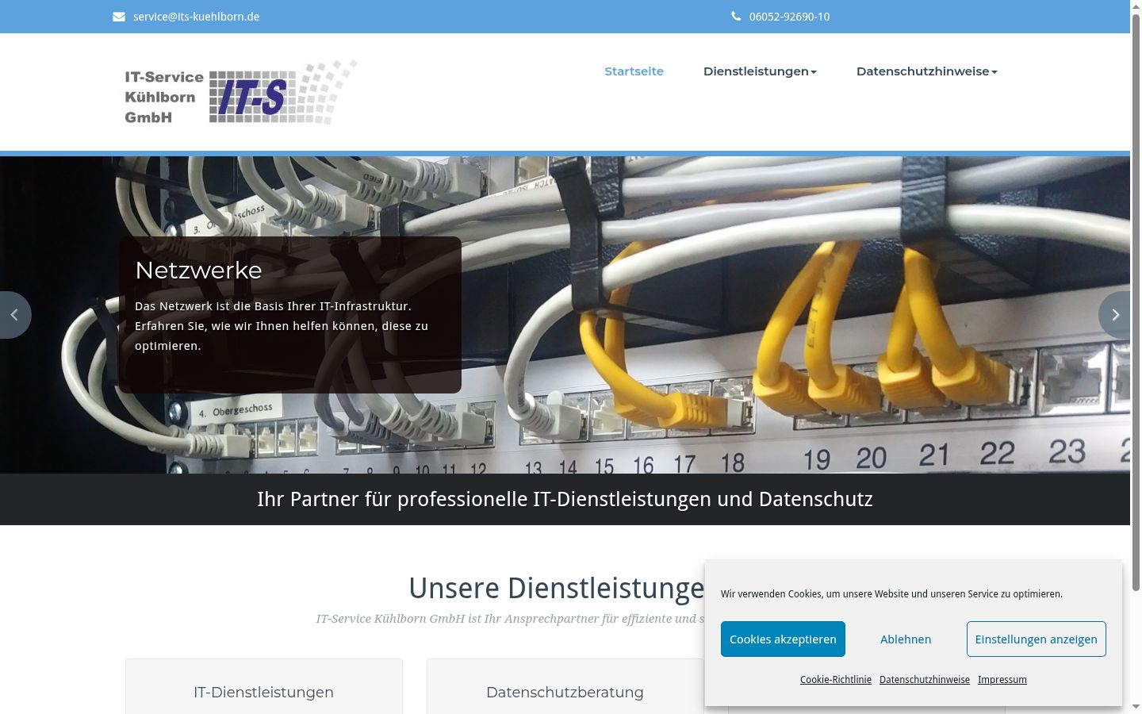The width and height of the screenshot is (1142, 714).
Task: Click the Ihr Partner für professionelle tagline
Action: pyautogui.click(x=565, y=499)
